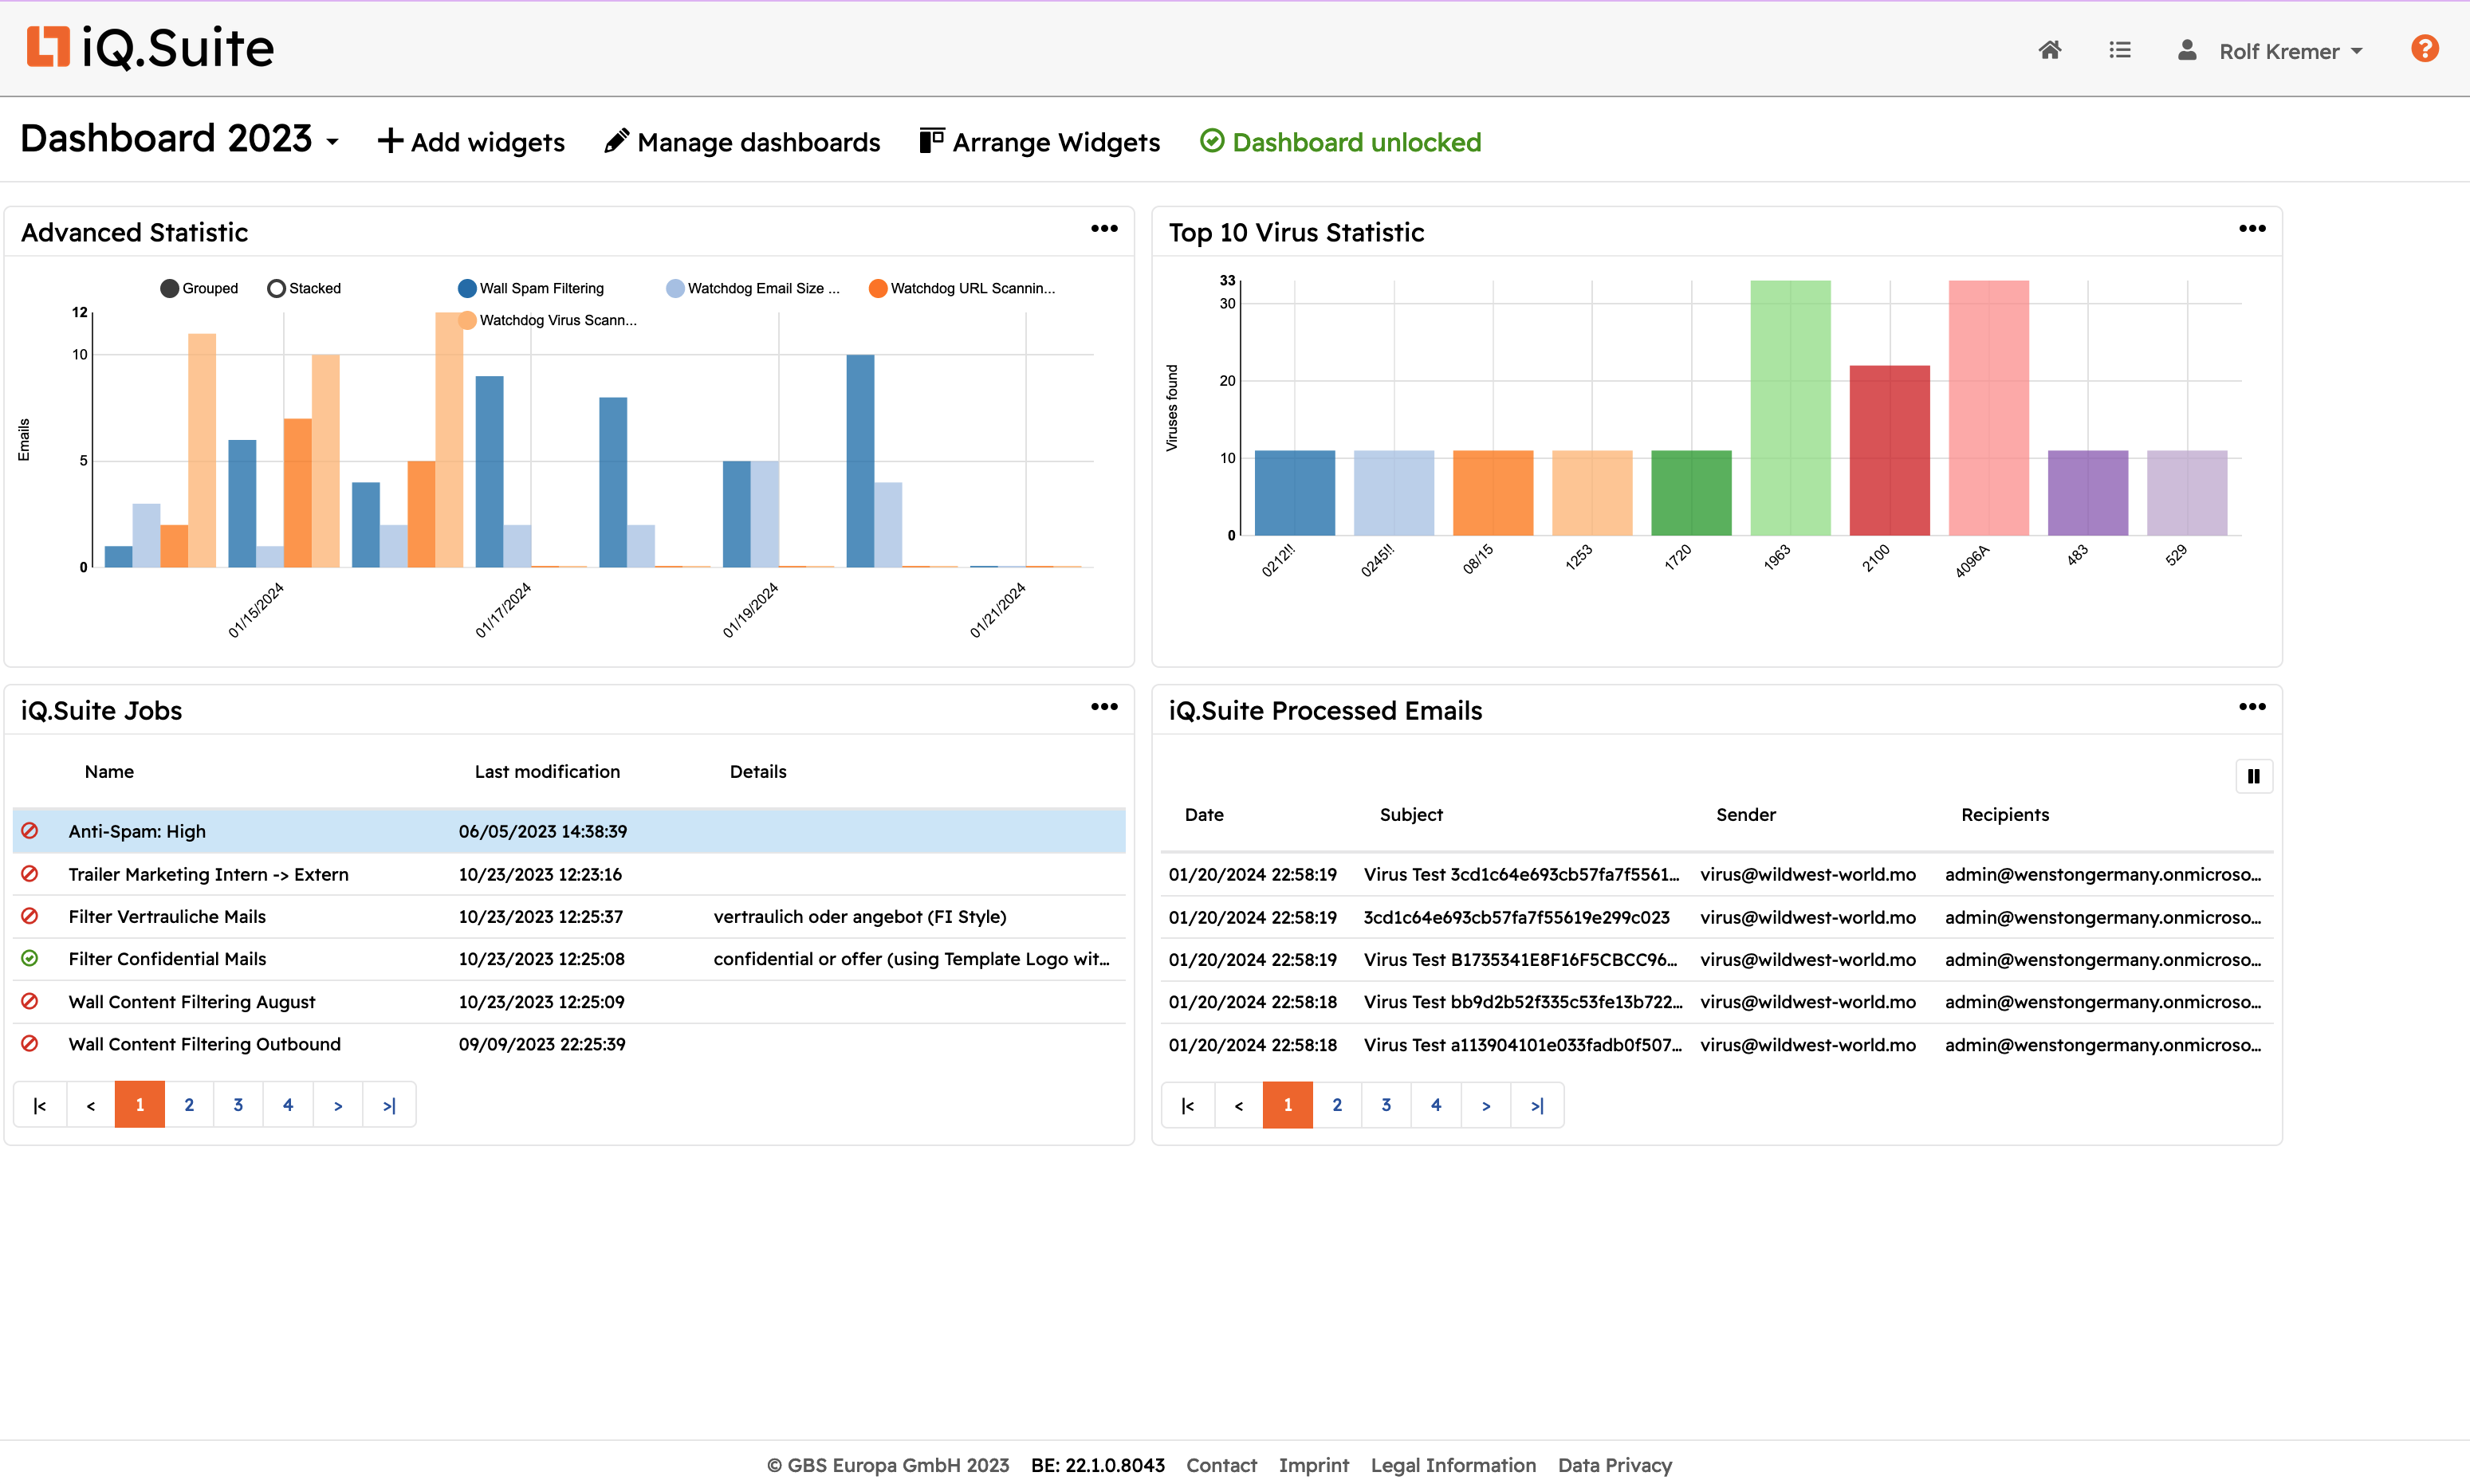Click green enabled icon for Filter Confidential Mails
The width and height of the screenshot is (2470, 1484).
coord(30,958)
